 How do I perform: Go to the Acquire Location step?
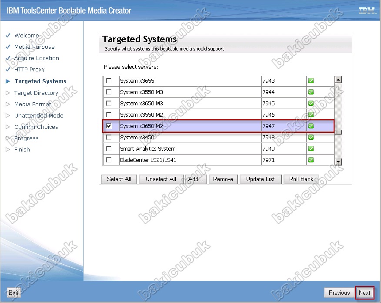point(37,58)
